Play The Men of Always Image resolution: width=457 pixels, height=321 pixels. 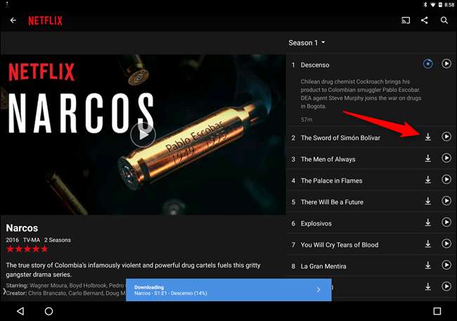[x=446, y=158]
